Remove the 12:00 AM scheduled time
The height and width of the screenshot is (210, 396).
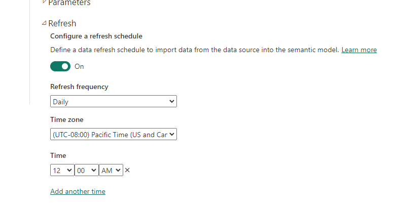click(127, 170)
